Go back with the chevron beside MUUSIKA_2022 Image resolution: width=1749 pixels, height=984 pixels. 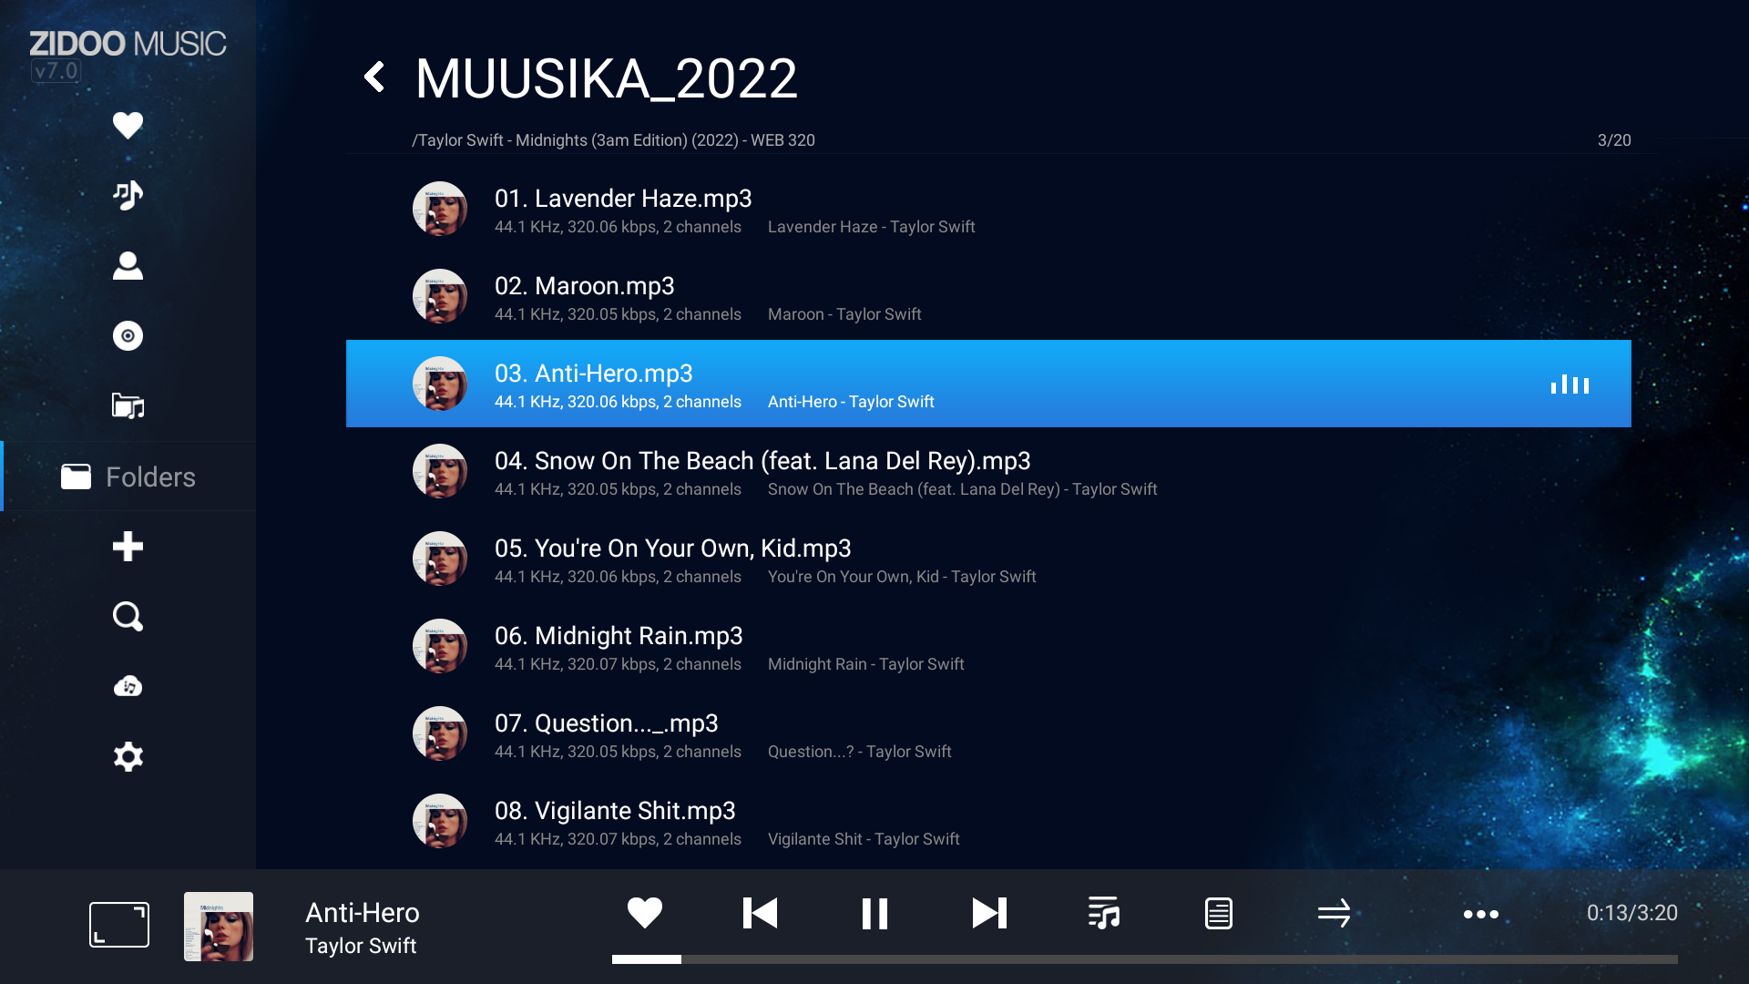[374, 77]
